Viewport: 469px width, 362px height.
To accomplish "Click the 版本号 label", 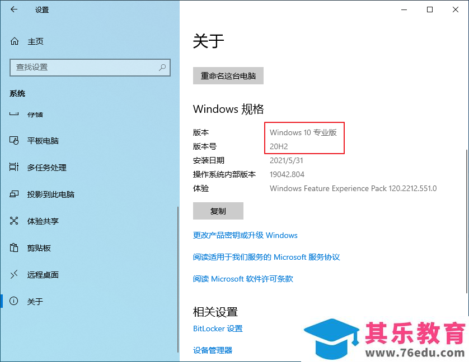I will 205,146.
